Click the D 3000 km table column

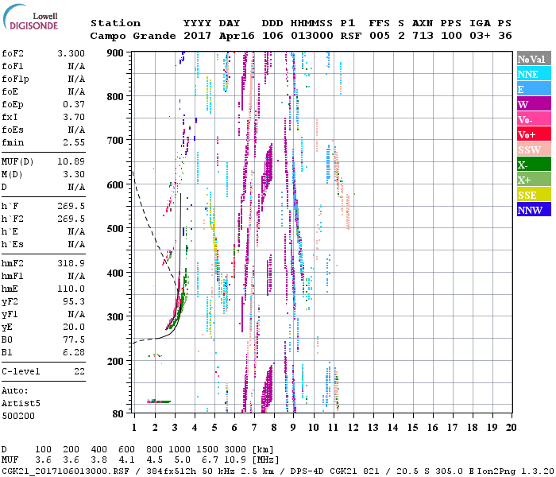[235, 450]
